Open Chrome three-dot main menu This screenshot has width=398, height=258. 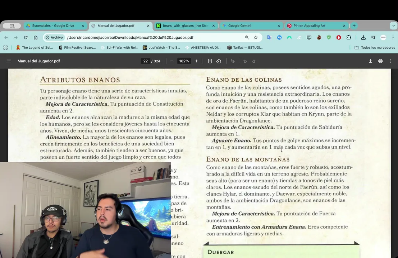point(393,37)
